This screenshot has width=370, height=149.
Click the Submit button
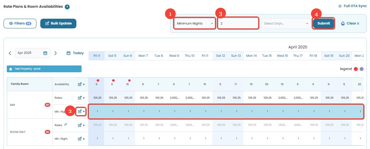(x=324, y=23)
